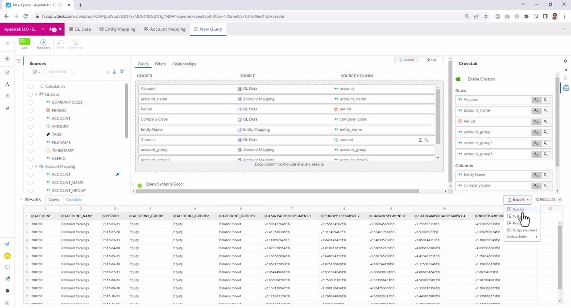This screenshot has height=308, width=571.
Task: Show the Query results view
Action: coord(54,199)
